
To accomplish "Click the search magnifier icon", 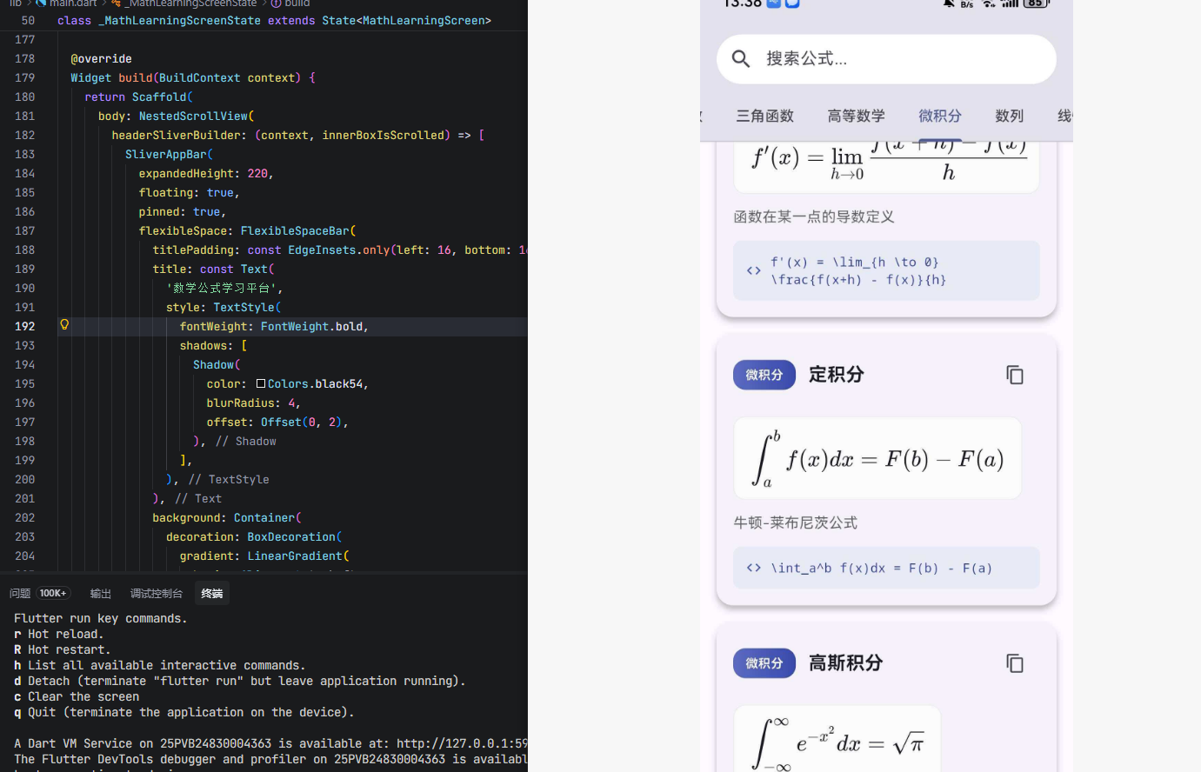I will (741, 59).
